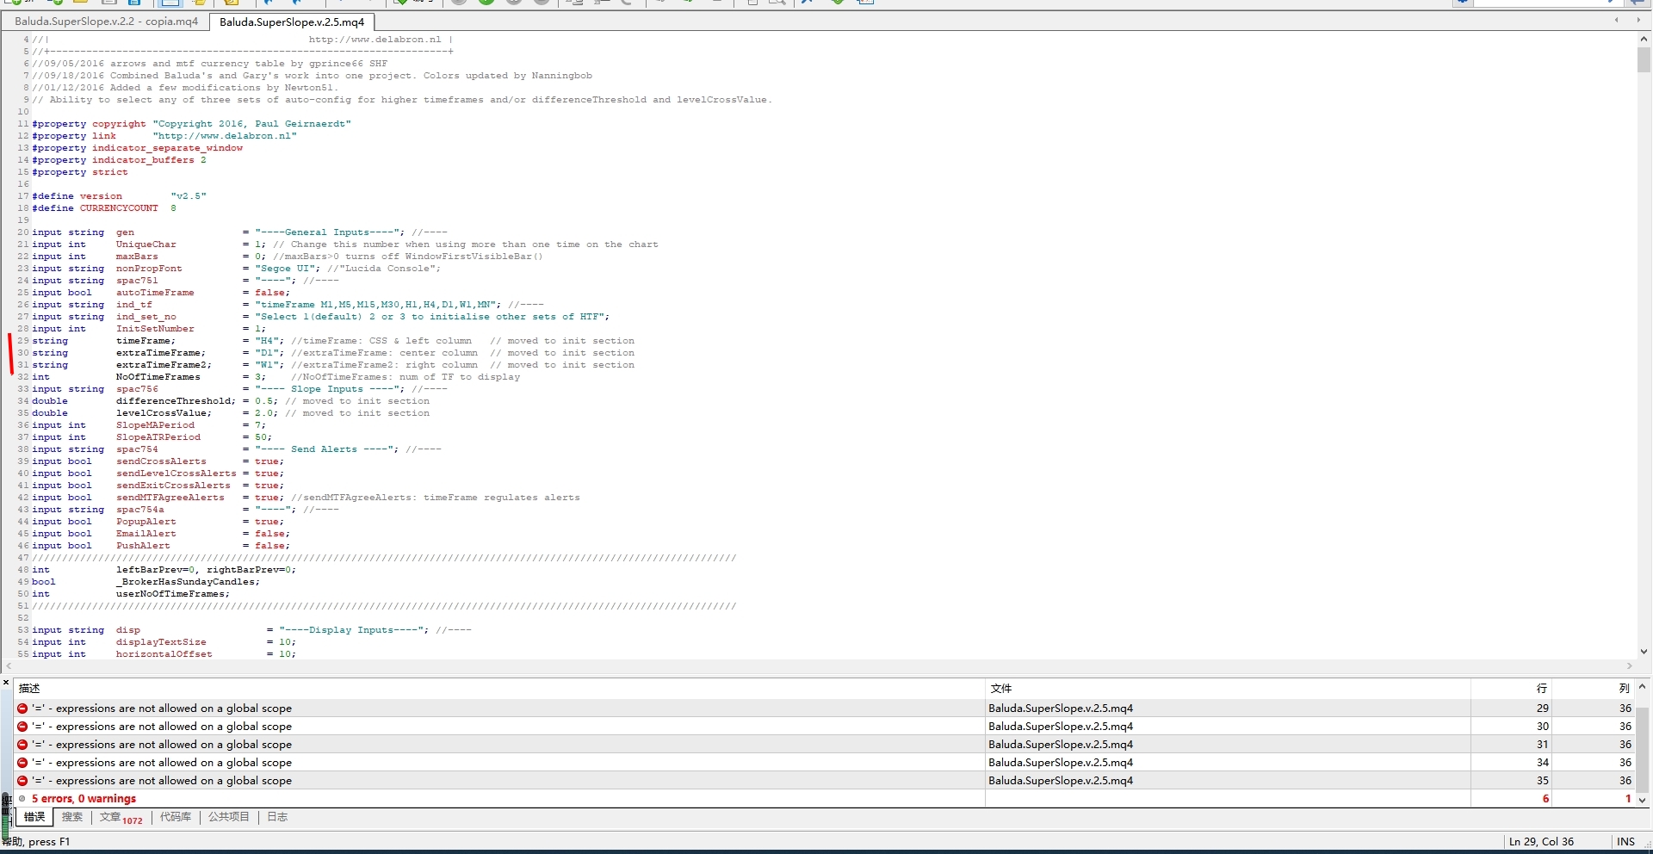Select the line number cell showing 34
Screen dimensions: 1653x854
pyautogui.click(x=1511, y=763)
